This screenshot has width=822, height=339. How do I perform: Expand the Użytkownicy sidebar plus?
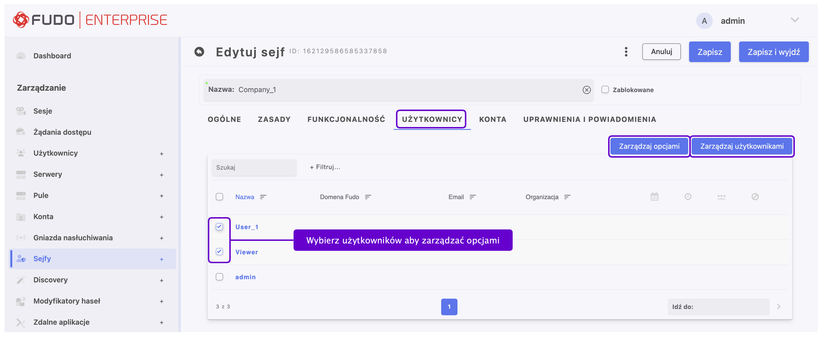click(x=162, y=154)
